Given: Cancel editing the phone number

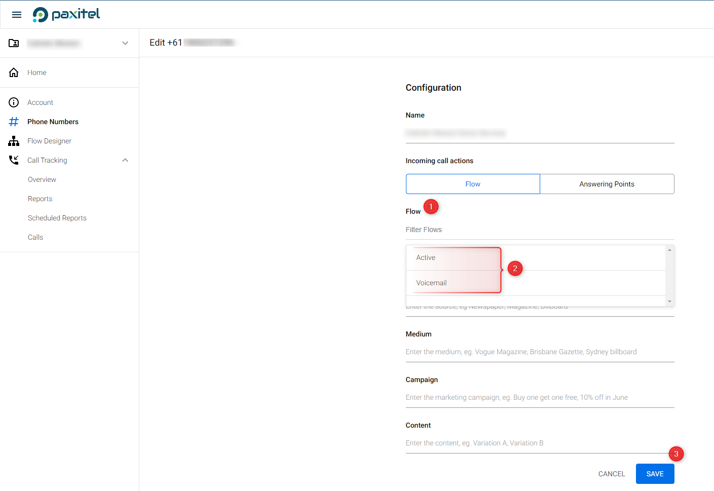Looking at the screenshot, I should 611,474.
